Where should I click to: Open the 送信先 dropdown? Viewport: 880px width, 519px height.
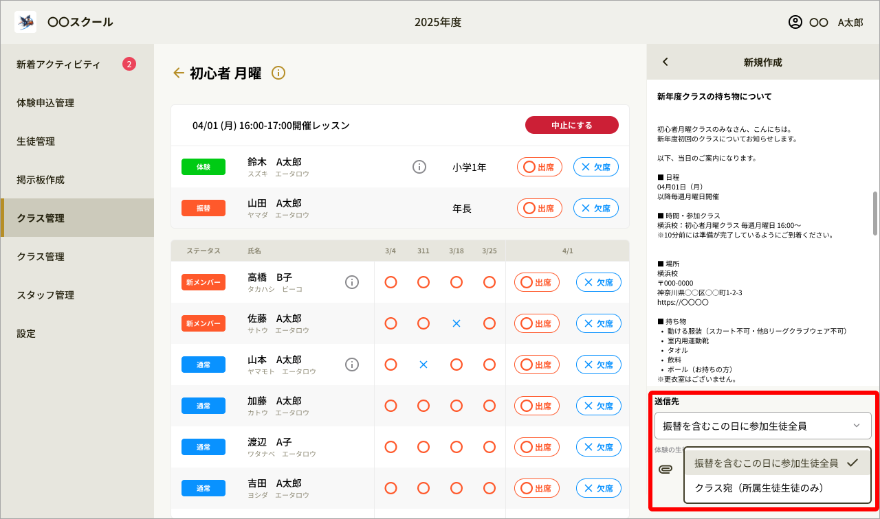click(x=763, y=426)
